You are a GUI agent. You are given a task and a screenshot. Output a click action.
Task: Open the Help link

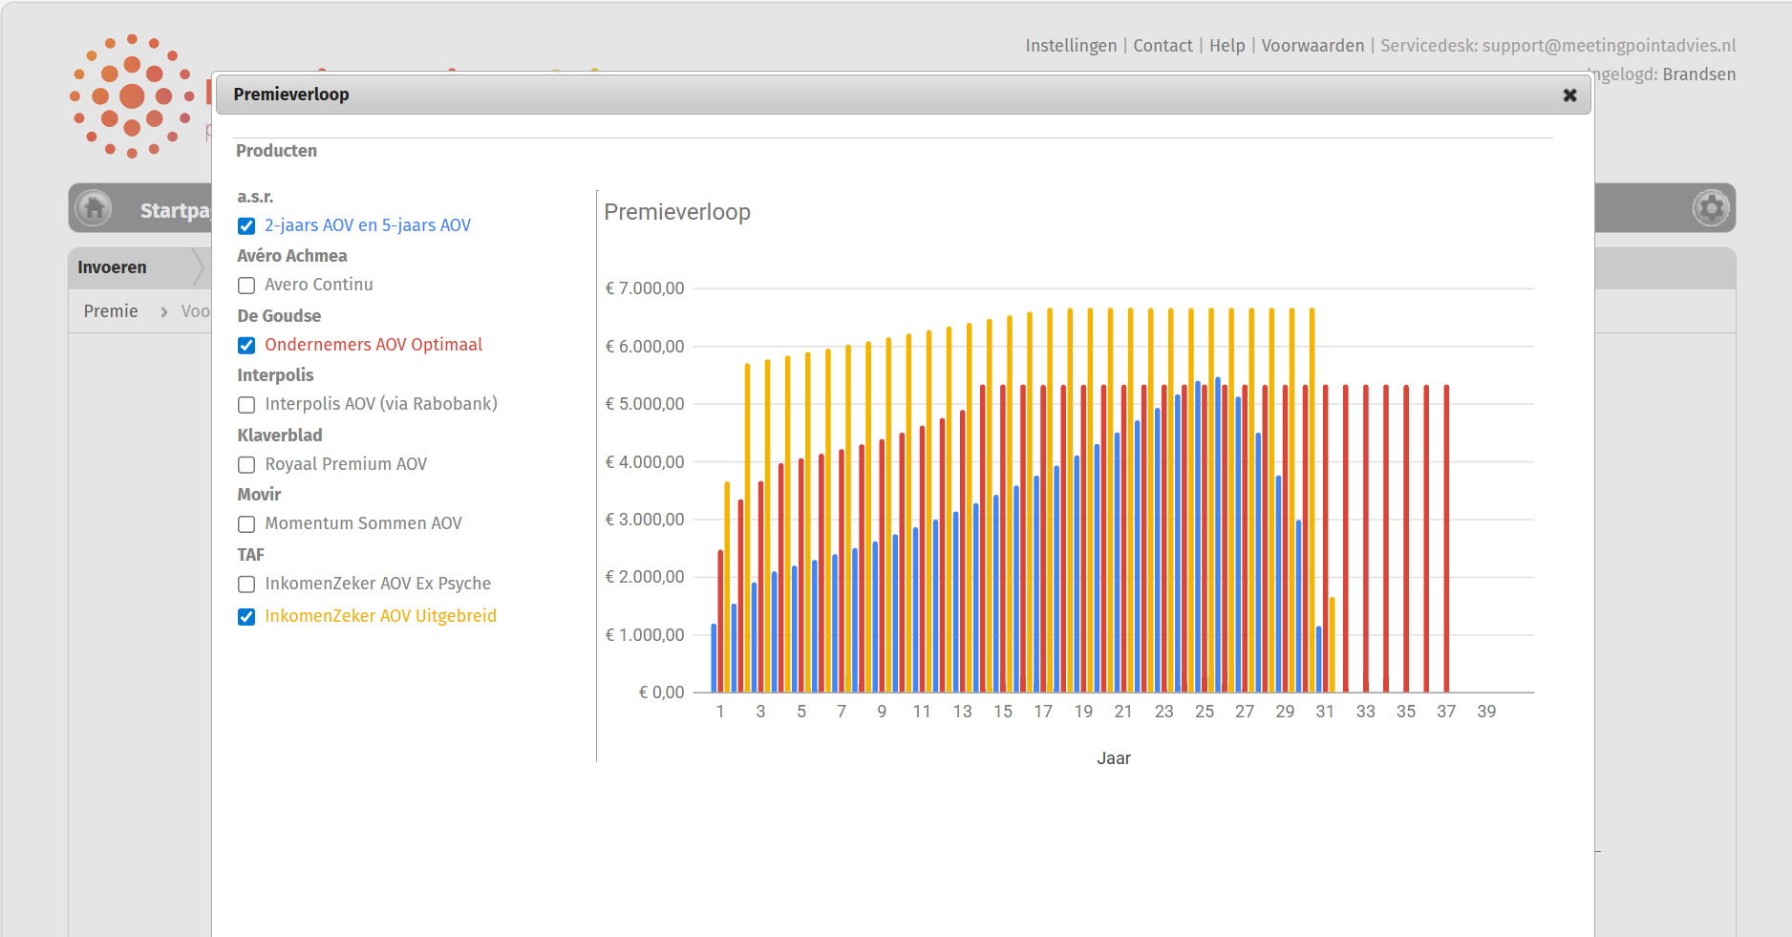(x=1227, y=46)
